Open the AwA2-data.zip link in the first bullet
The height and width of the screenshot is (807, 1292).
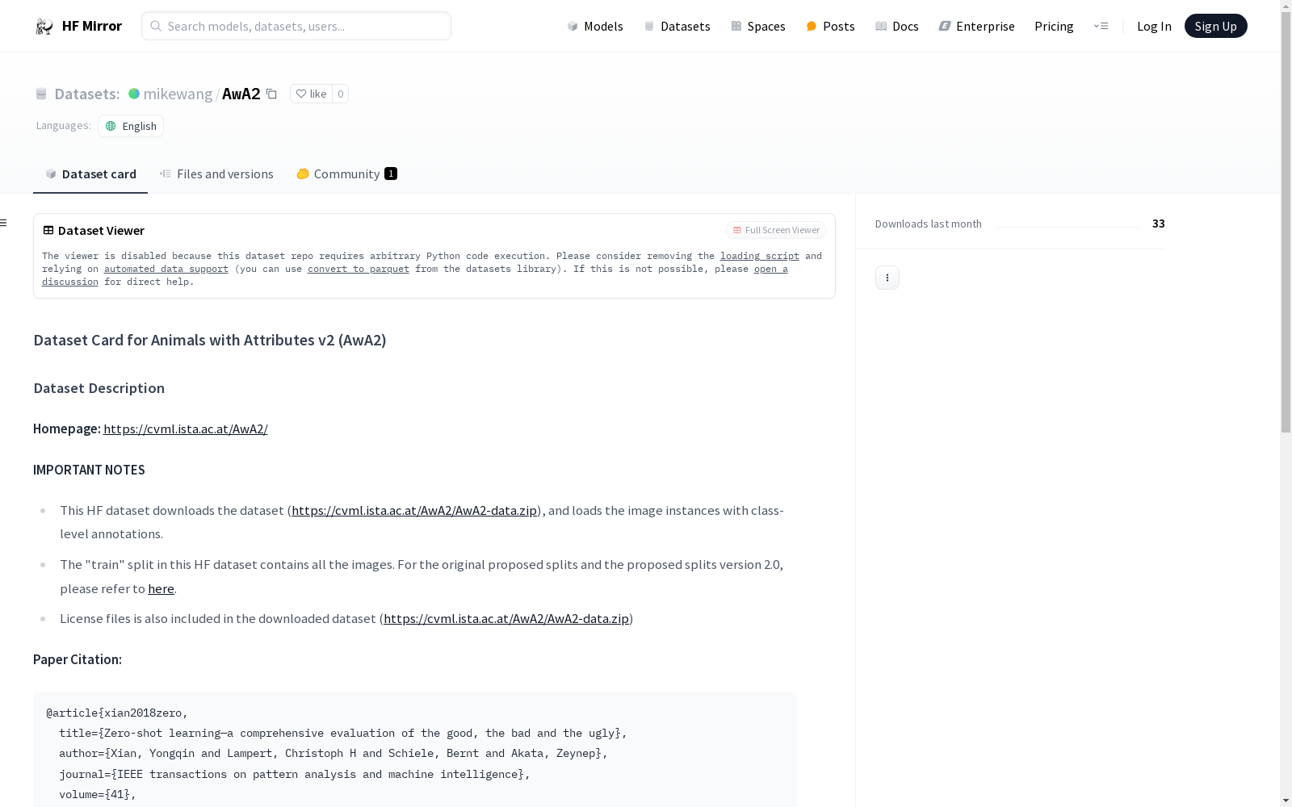click(414, 510)
